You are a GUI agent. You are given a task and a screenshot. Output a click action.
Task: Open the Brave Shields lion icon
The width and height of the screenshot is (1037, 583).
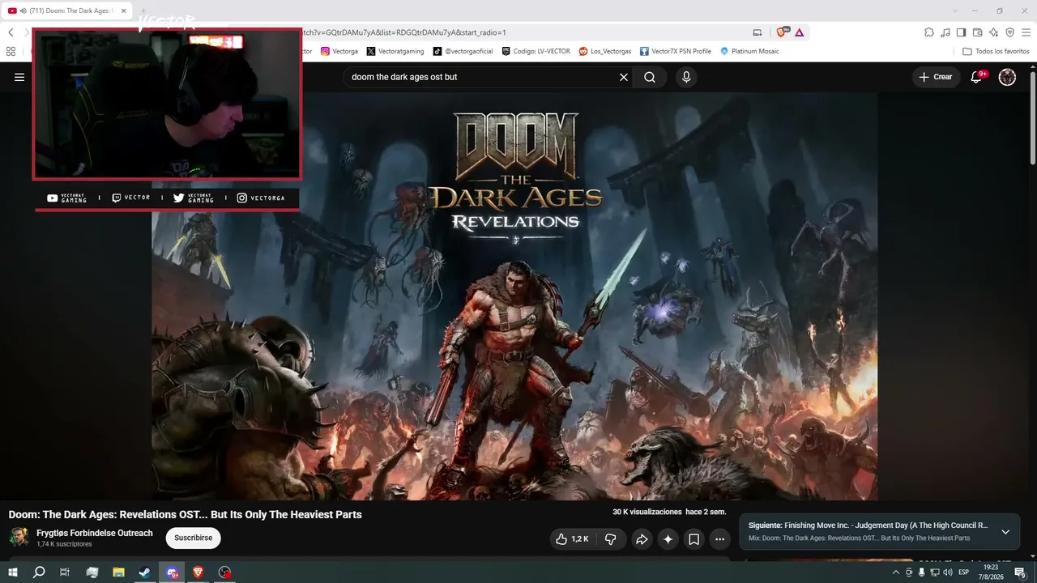[x=782, y=32]
